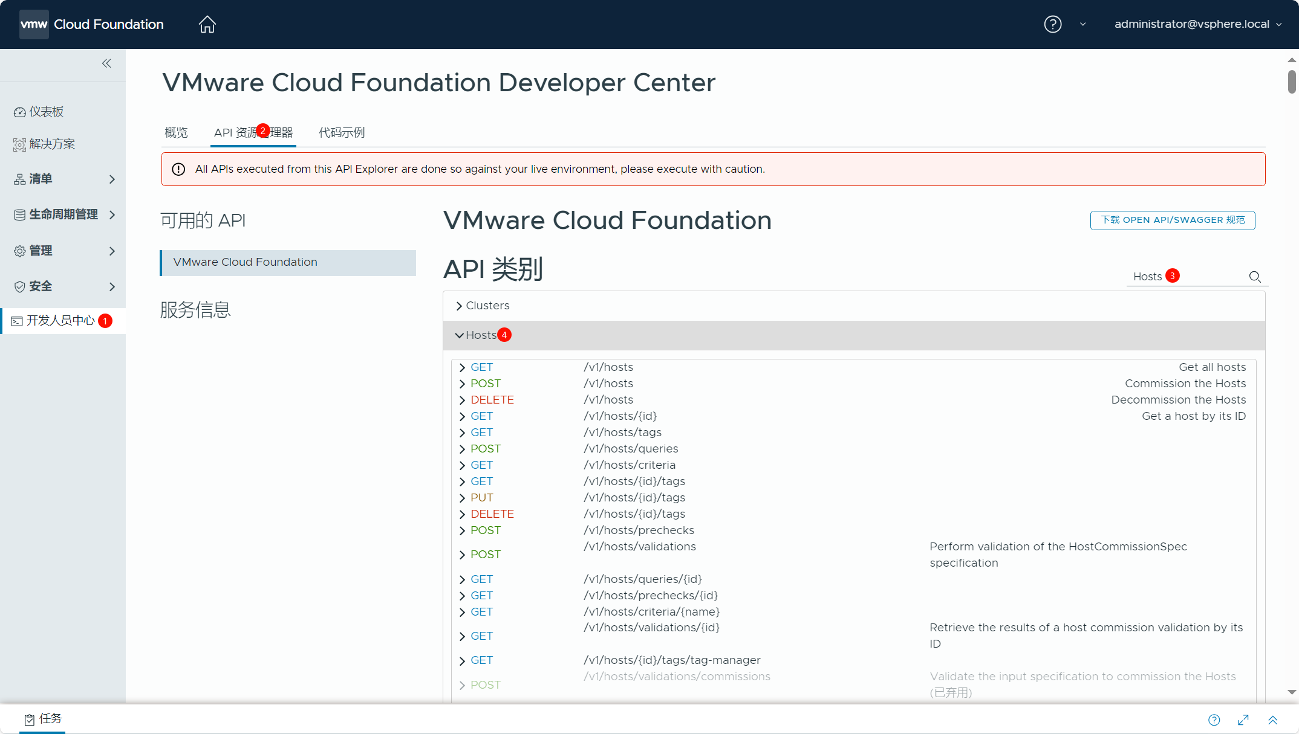Click bottom bar help circle icon

pyautogui.click(x=1214, y=720)
